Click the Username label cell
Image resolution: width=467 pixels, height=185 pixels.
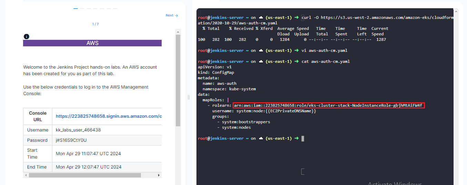38,130
